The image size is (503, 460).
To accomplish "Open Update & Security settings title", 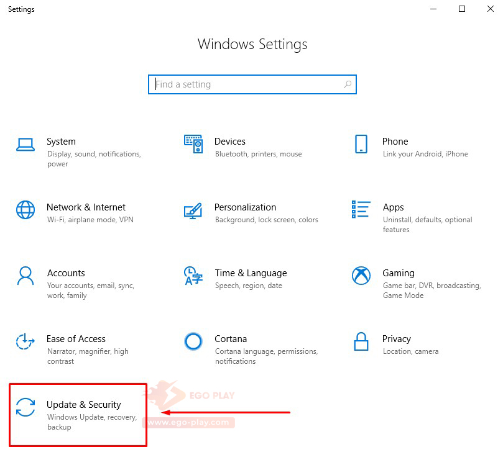I will (84, 405).
